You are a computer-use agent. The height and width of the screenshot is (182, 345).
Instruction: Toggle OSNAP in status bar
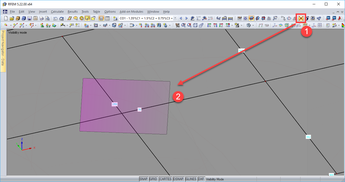coord(179,179)
